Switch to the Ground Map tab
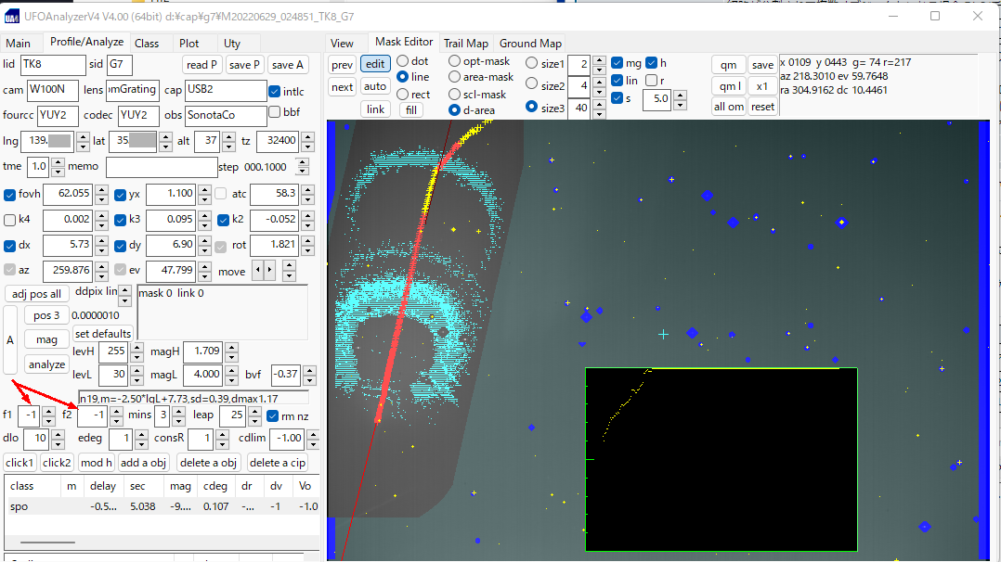Image resolution: width=1001 pixels, height=562 pixels. point(530,43)
